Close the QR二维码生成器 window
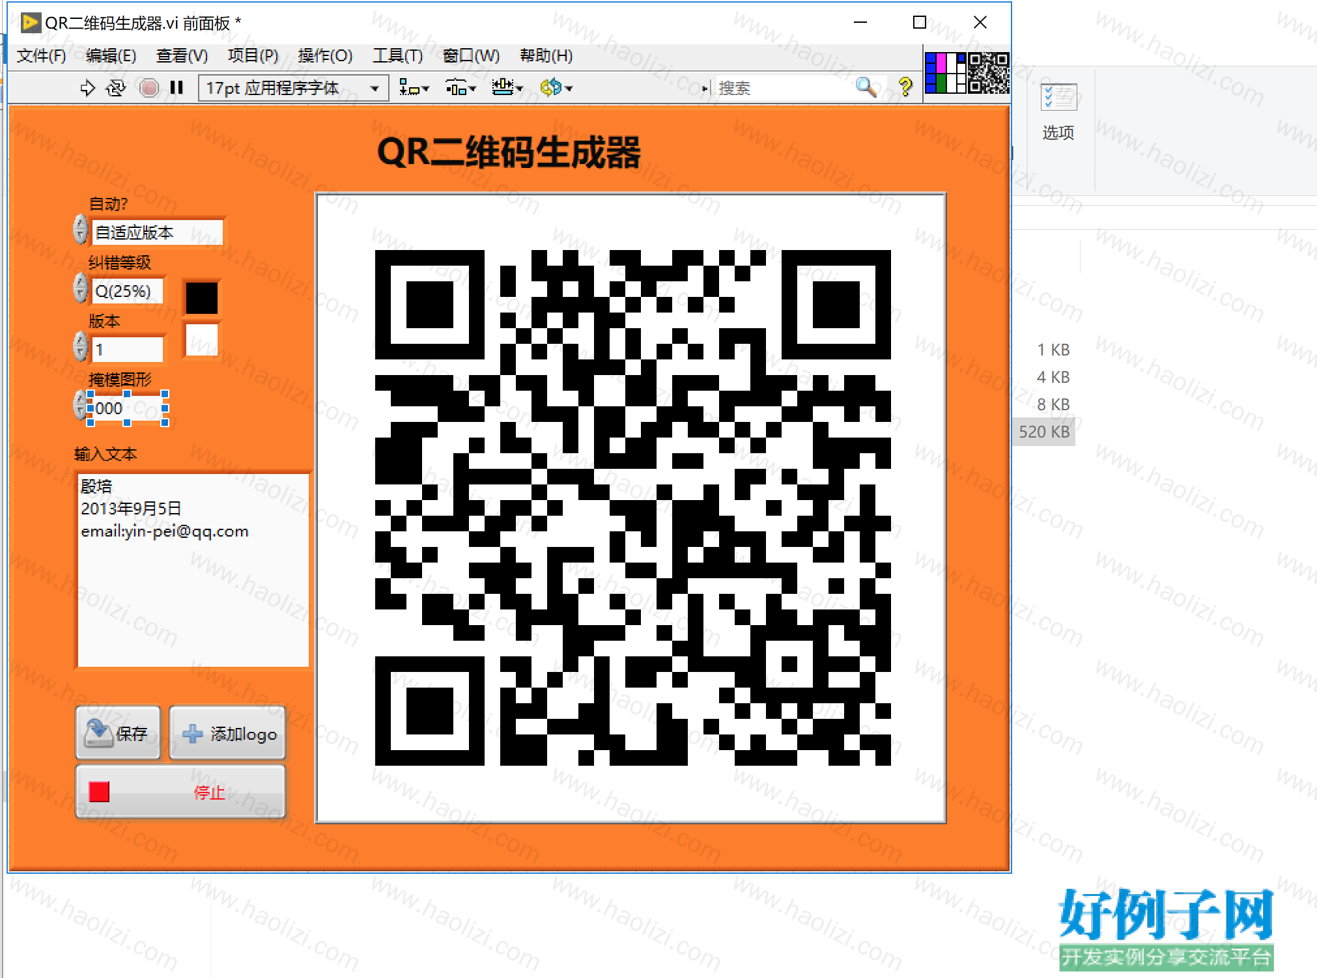 pyautogui.click(x=980, y=23)
